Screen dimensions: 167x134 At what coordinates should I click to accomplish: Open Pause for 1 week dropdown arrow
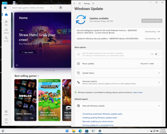click(x=158, y=64)
